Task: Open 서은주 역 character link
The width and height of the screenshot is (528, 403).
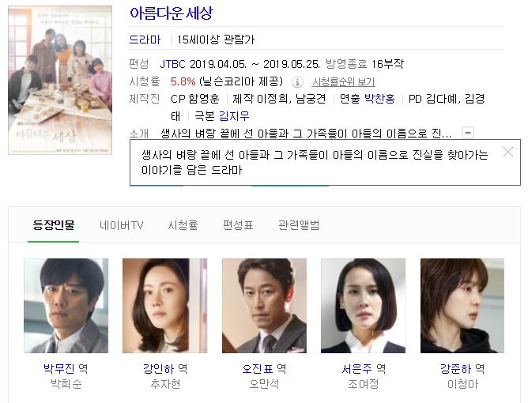Action: pos(364,369)
